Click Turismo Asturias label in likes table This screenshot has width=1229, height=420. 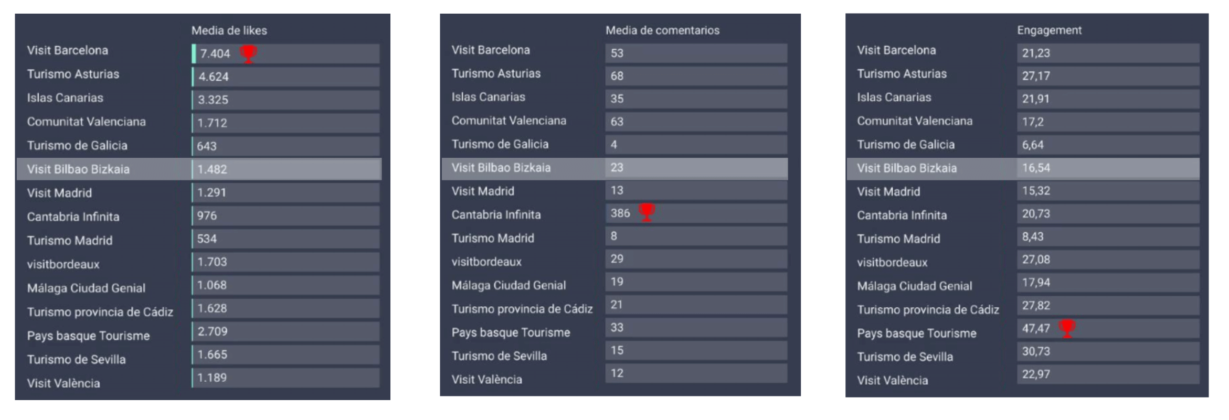click(x=73, y=74)
